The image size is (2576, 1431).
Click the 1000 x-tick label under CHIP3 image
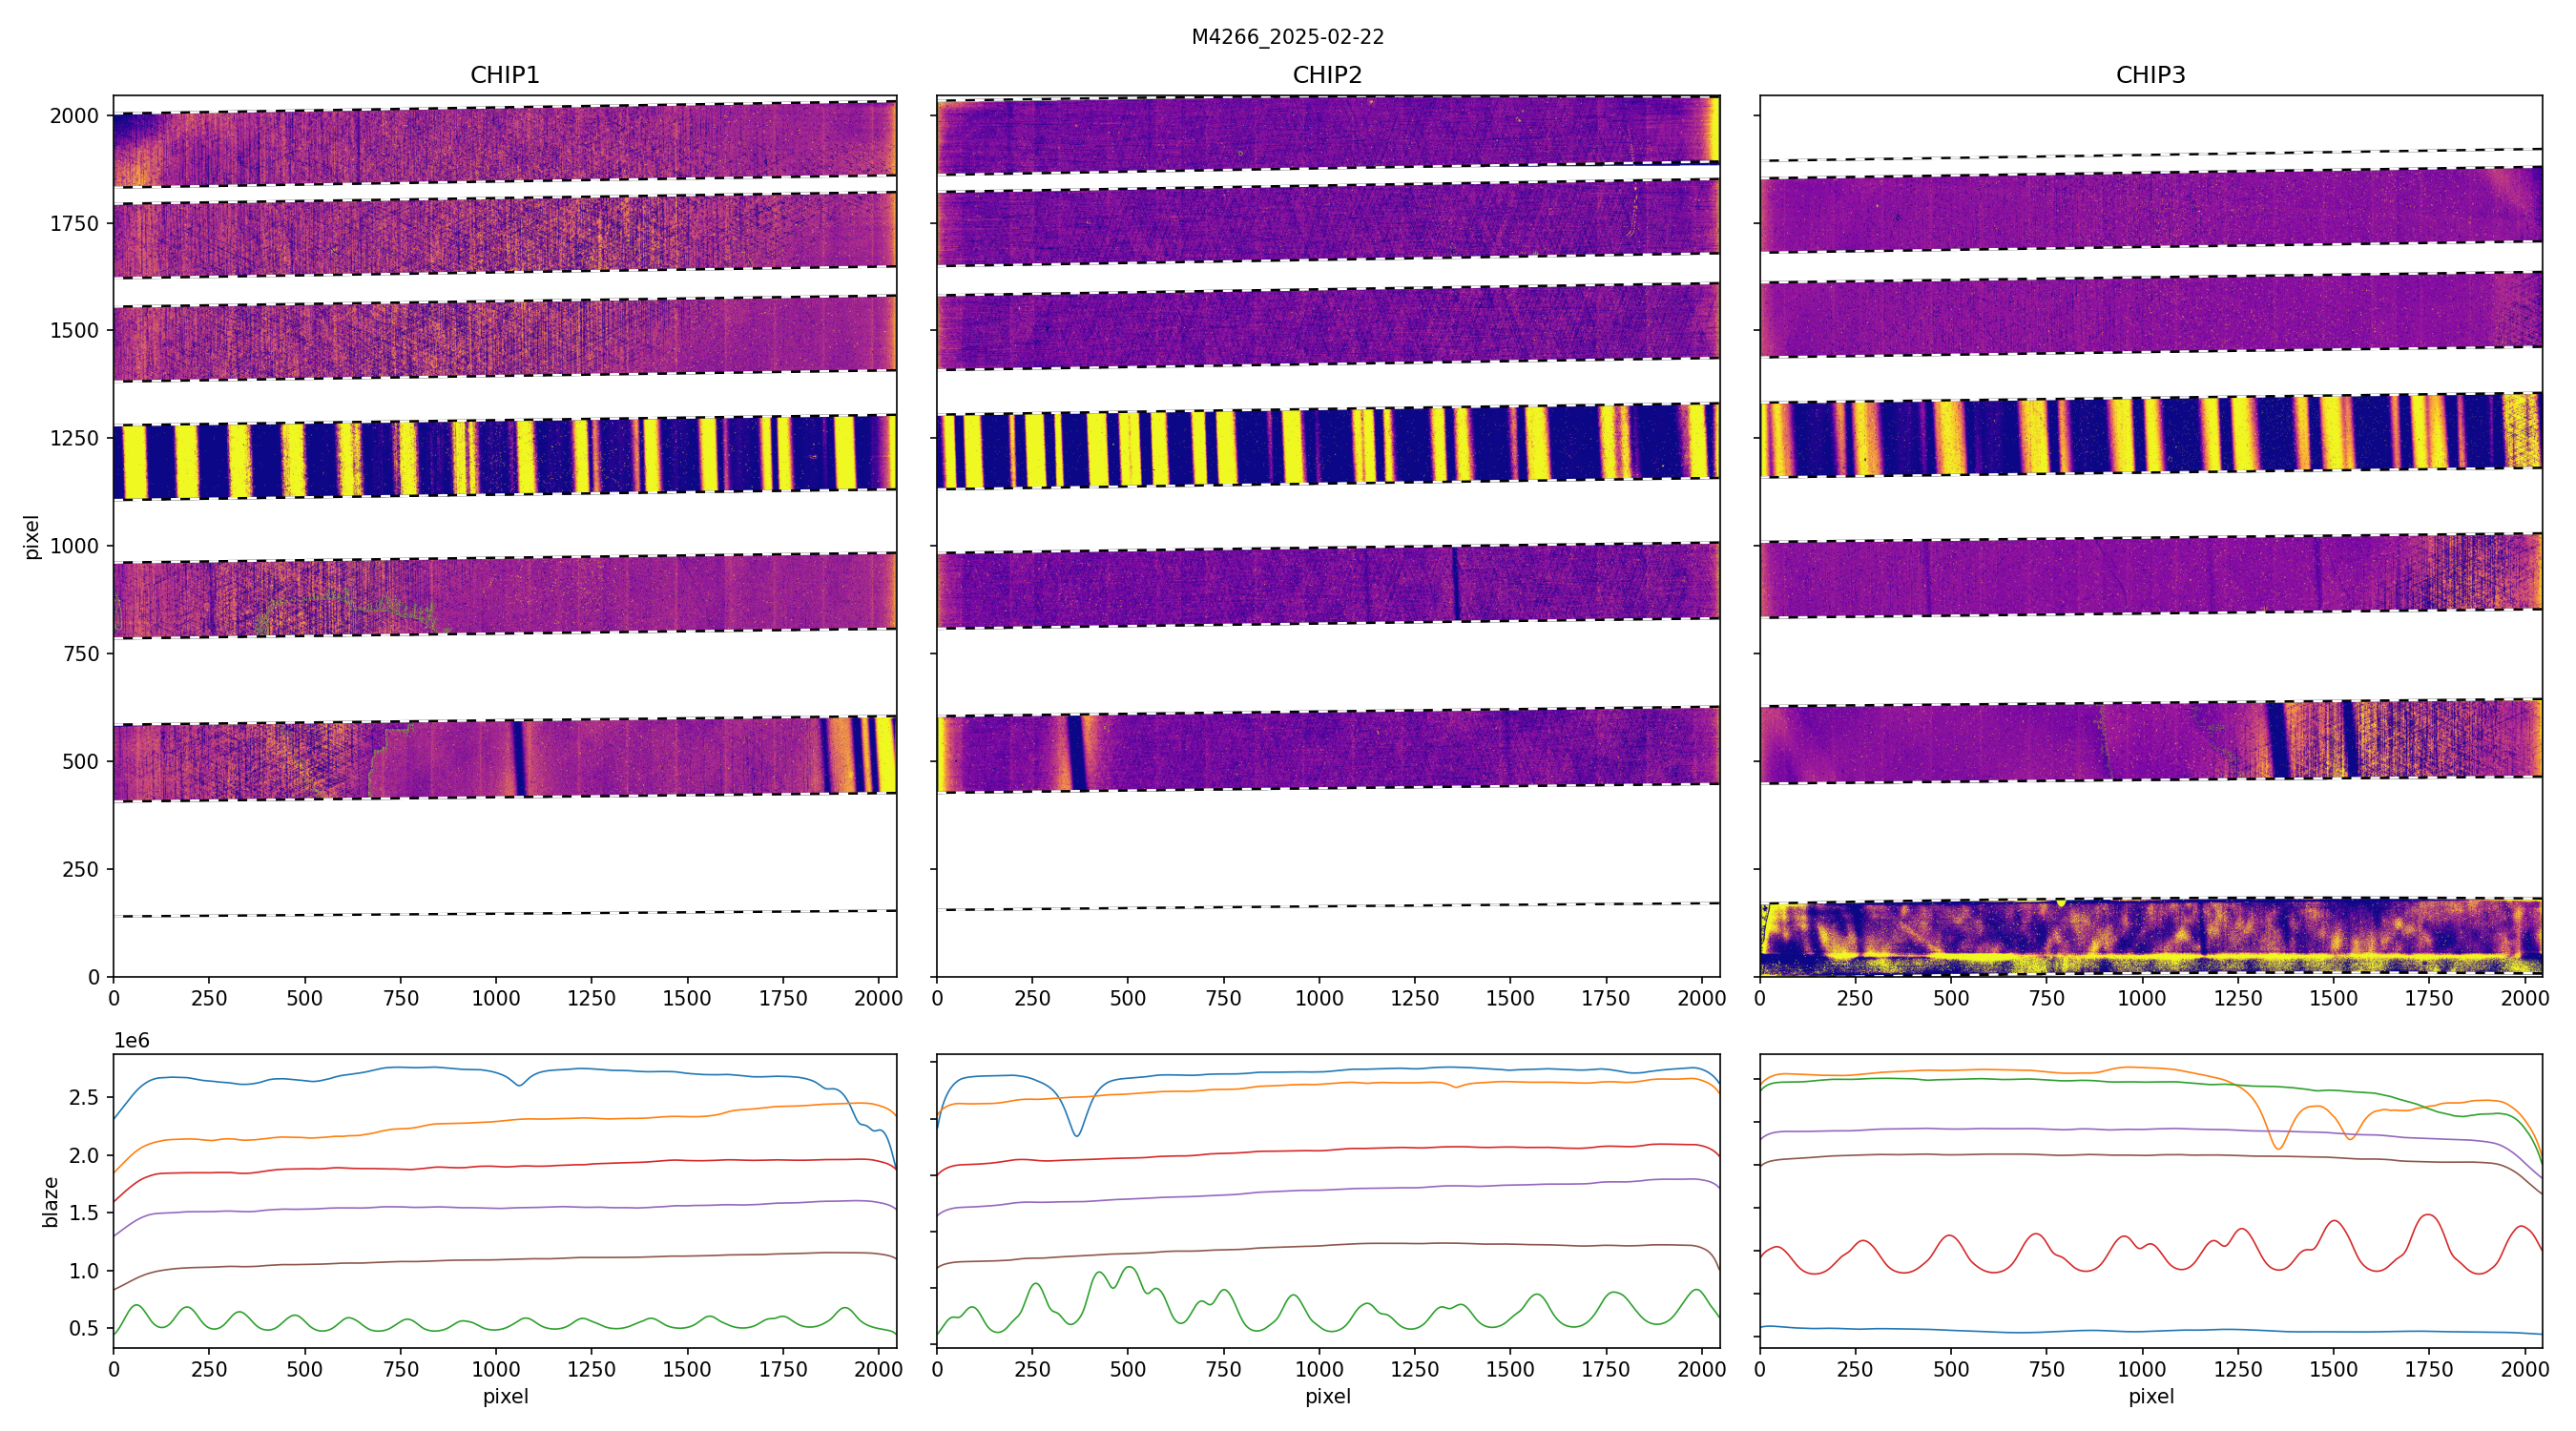point(2141,998)
